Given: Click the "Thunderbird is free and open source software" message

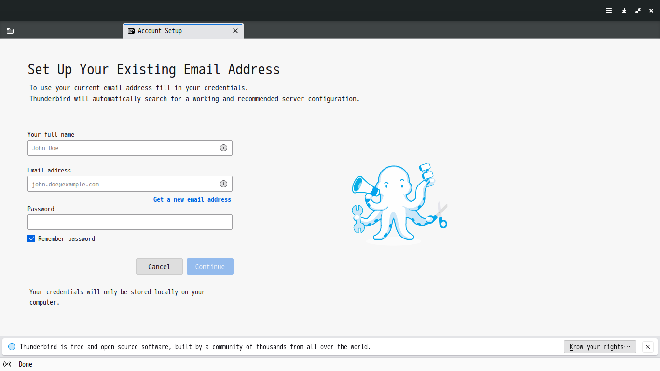Looking at the screenshot, I should 195,347.
